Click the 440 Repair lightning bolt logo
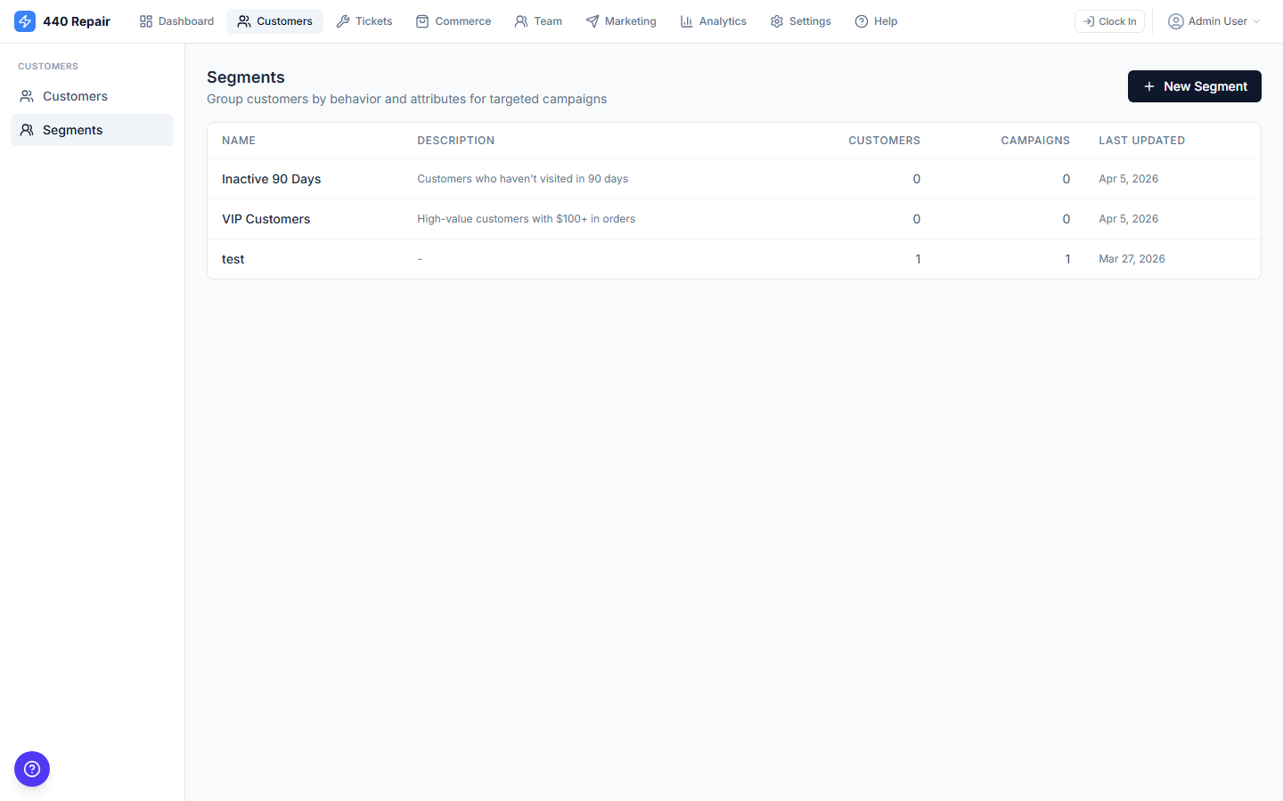Viewport: 1283px width, 801px height. click(25, 21)
